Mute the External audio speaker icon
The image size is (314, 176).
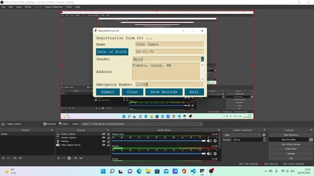click(x=209, y=154)
